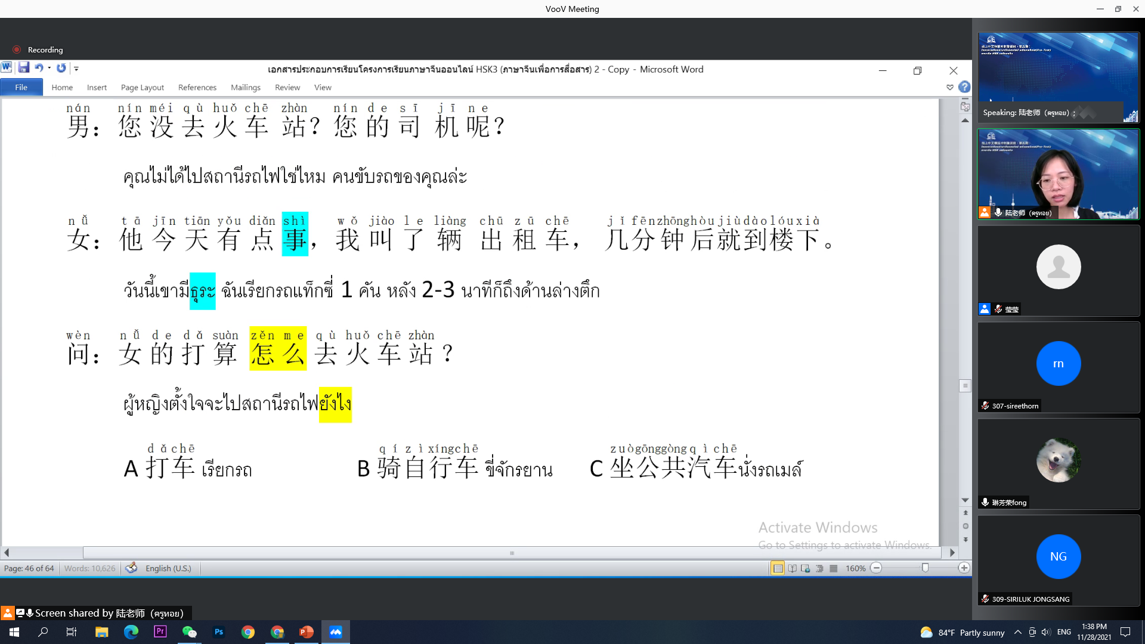Click the teacher's webcam video thumbnail
1145x644 pixels.
pos(1059,174)
